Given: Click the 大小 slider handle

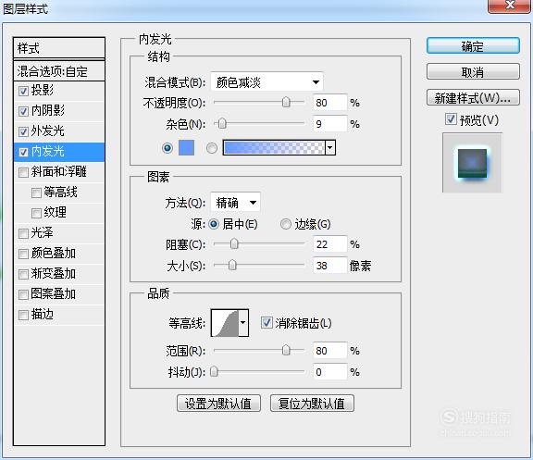Looking at the screenshot, I should click(x=232, y=265).
